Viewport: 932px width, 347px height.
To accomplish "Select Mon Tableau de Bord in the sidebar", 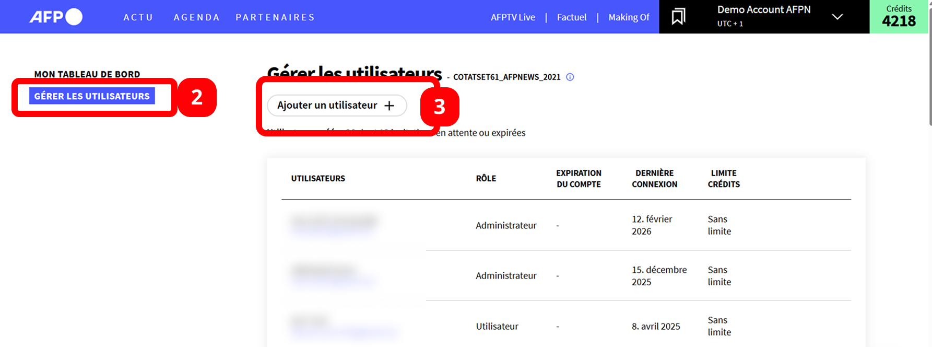I will click(x=87, y=74).
